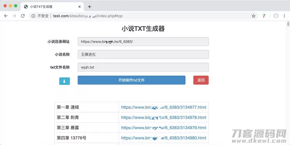This screenshot has width=290, height=145.
Task: Click the blue down-arrow button
Action: (x=64, y=81)
